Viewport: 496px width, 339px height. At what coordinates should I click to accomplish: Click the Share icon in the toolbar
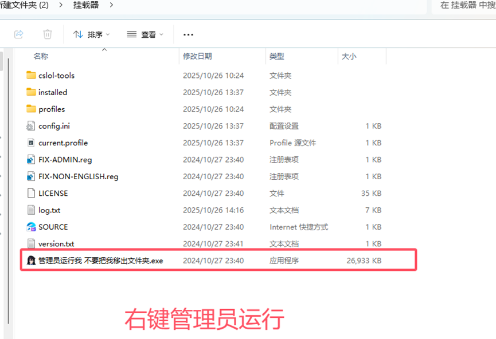(18, 34)
